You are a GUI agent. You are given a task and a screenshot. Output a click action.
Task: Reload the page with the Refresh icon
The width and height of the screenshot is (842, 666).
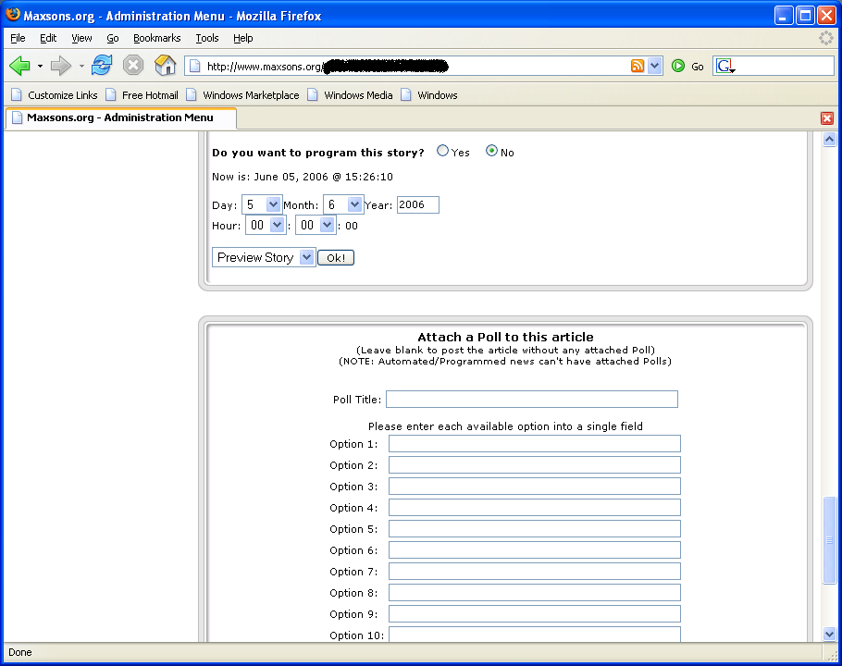[102, 66]
